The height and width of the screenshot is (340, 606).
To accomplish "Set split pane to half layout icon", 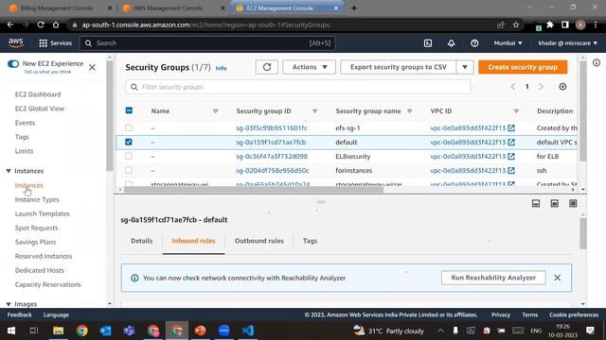I will tap(554, 203).
